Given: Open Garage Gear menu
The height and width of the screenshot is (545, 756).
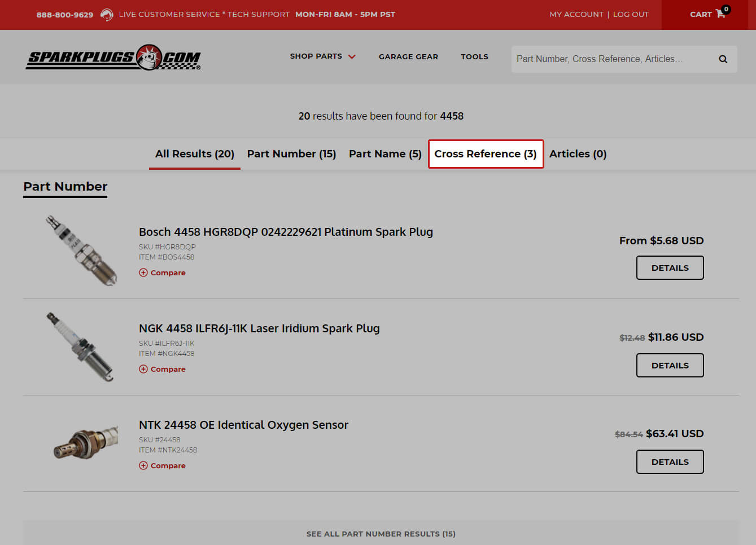Looking at the screenshot, I should click(408, 56).
